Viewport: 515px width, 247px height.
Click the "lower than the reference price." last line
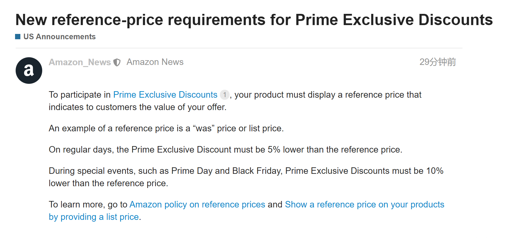click(108, 183)
